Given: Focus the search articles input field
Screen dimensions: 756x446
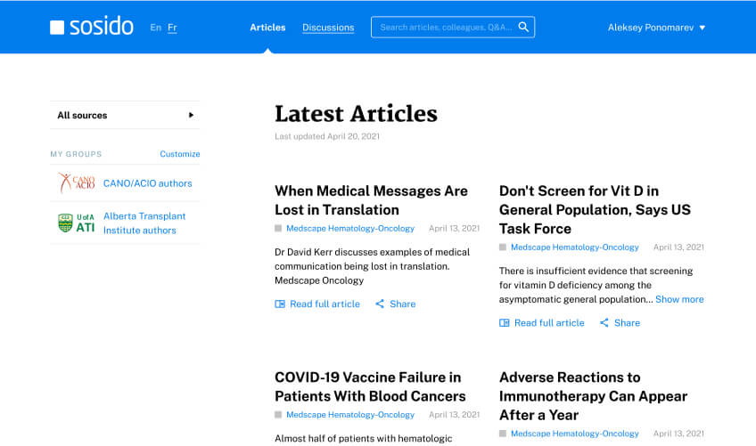Looking at the screenshot, I should tap(446, 28).
